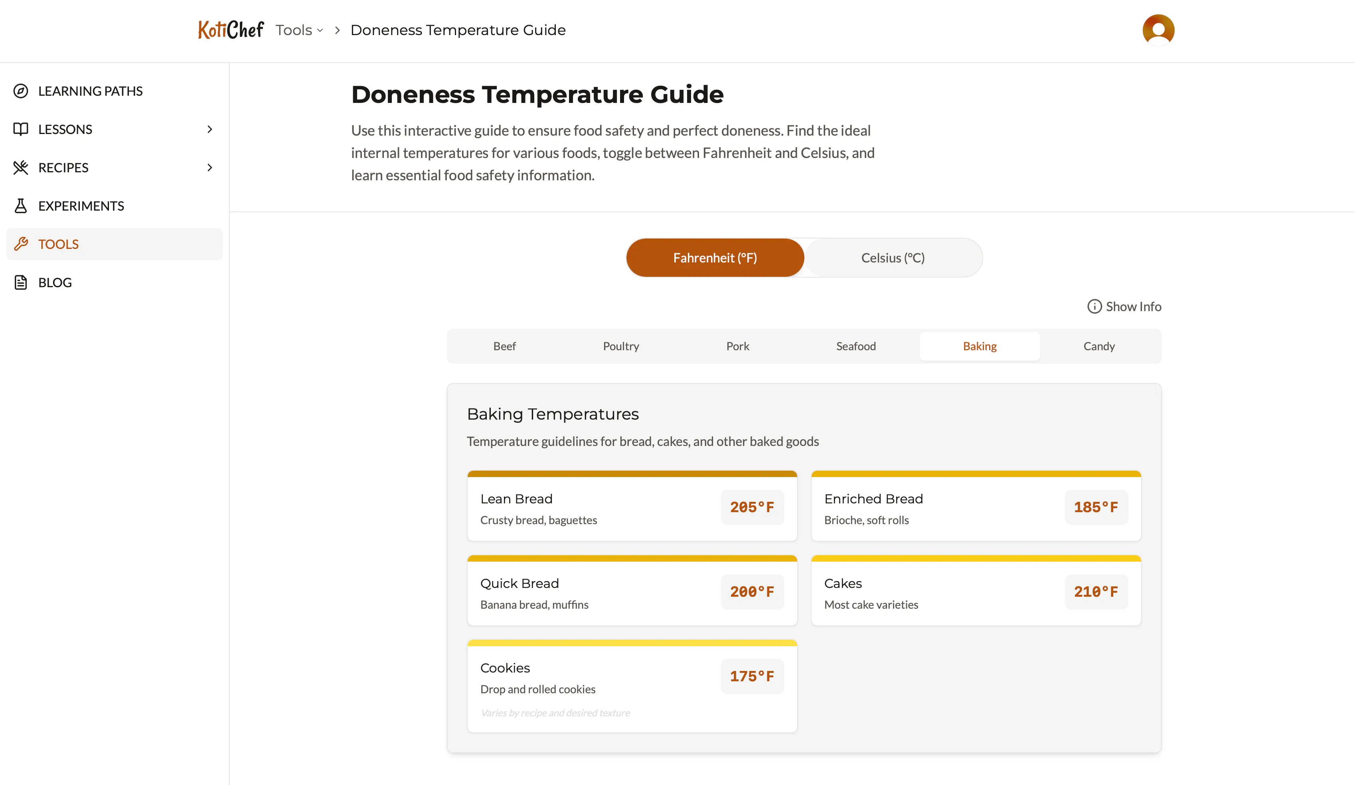
Task: Click the Quick Bread card
Action: [x=632, y=590]
